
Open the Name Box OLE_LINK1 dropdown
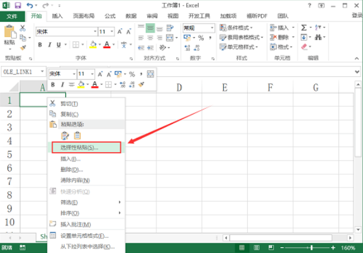(x=42, y=72)
